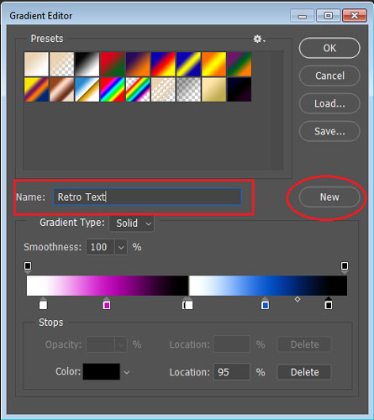Screen dimensions: 374x420
Task: Click the Load... button
Action: (329, 103)
